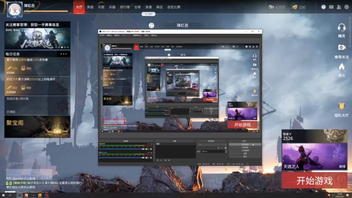
Task: Open the 关注赛事官博 event banner image
Action: point(37,38)
